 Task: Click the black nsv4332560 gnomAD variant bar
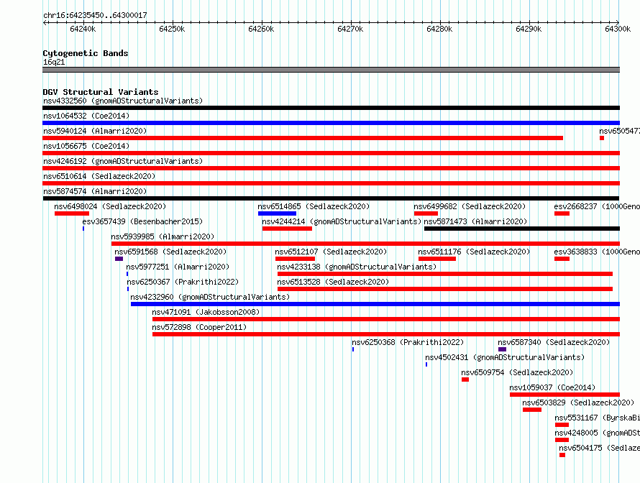[x=331, y=108]
